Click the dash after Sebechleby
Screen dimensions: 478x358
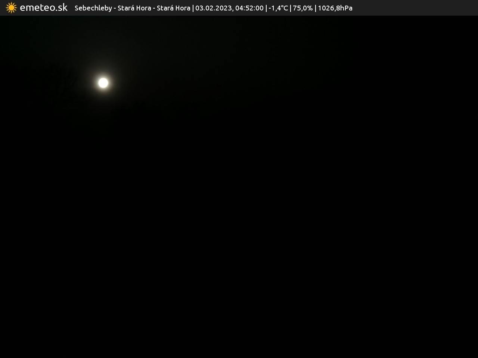[x=115, y=8]
